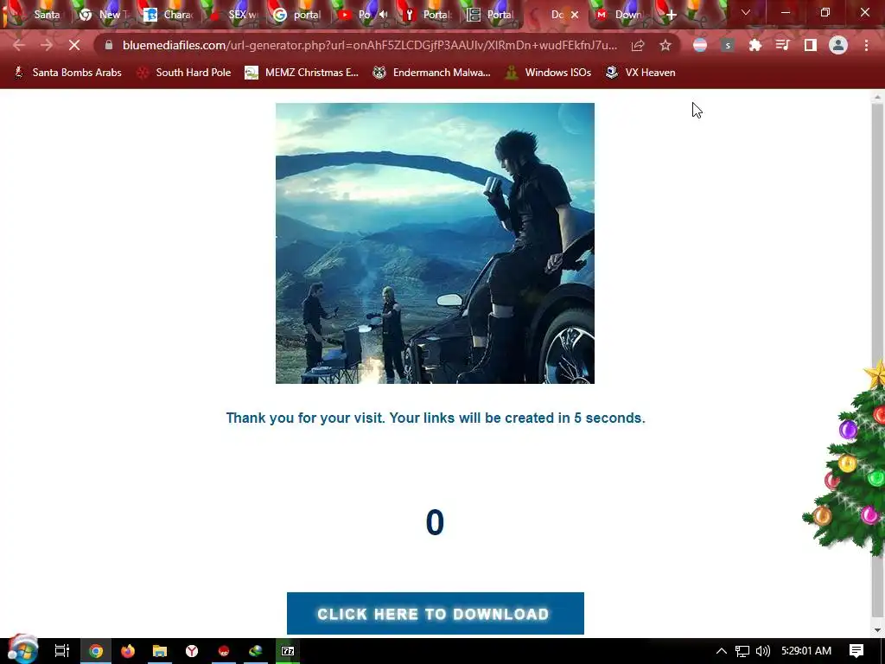This screenshot has height=664, width=885.
Task: Stop loading the page
Action: coord(74,45)
